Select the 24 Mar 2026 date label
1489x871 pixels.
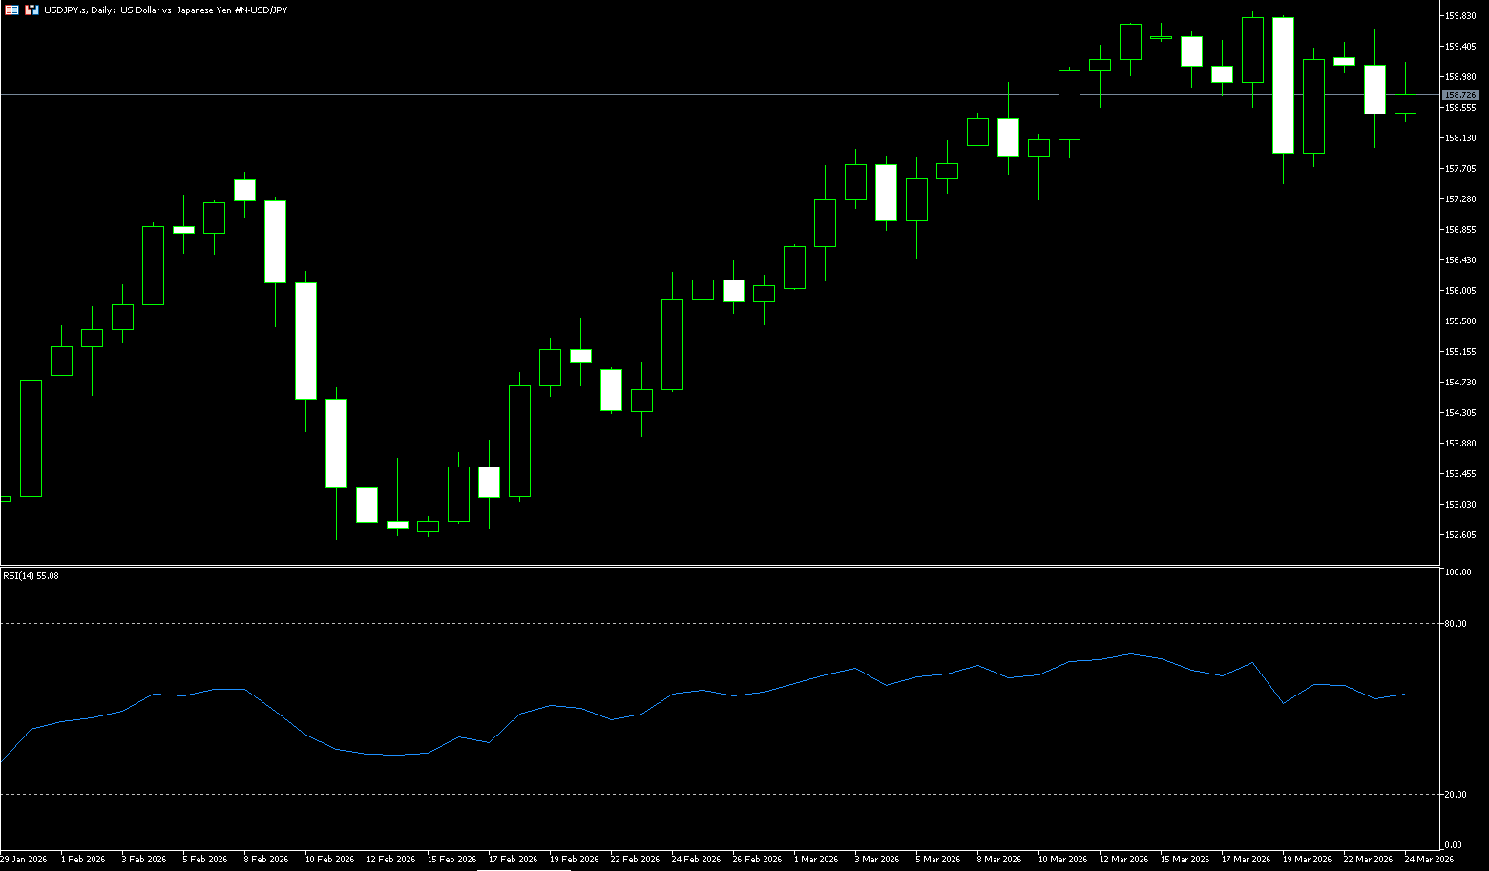point(1429,860)
